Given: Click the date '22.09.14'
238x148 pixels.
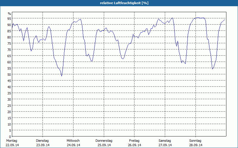Looking at the screenshot, I should 12,145.
